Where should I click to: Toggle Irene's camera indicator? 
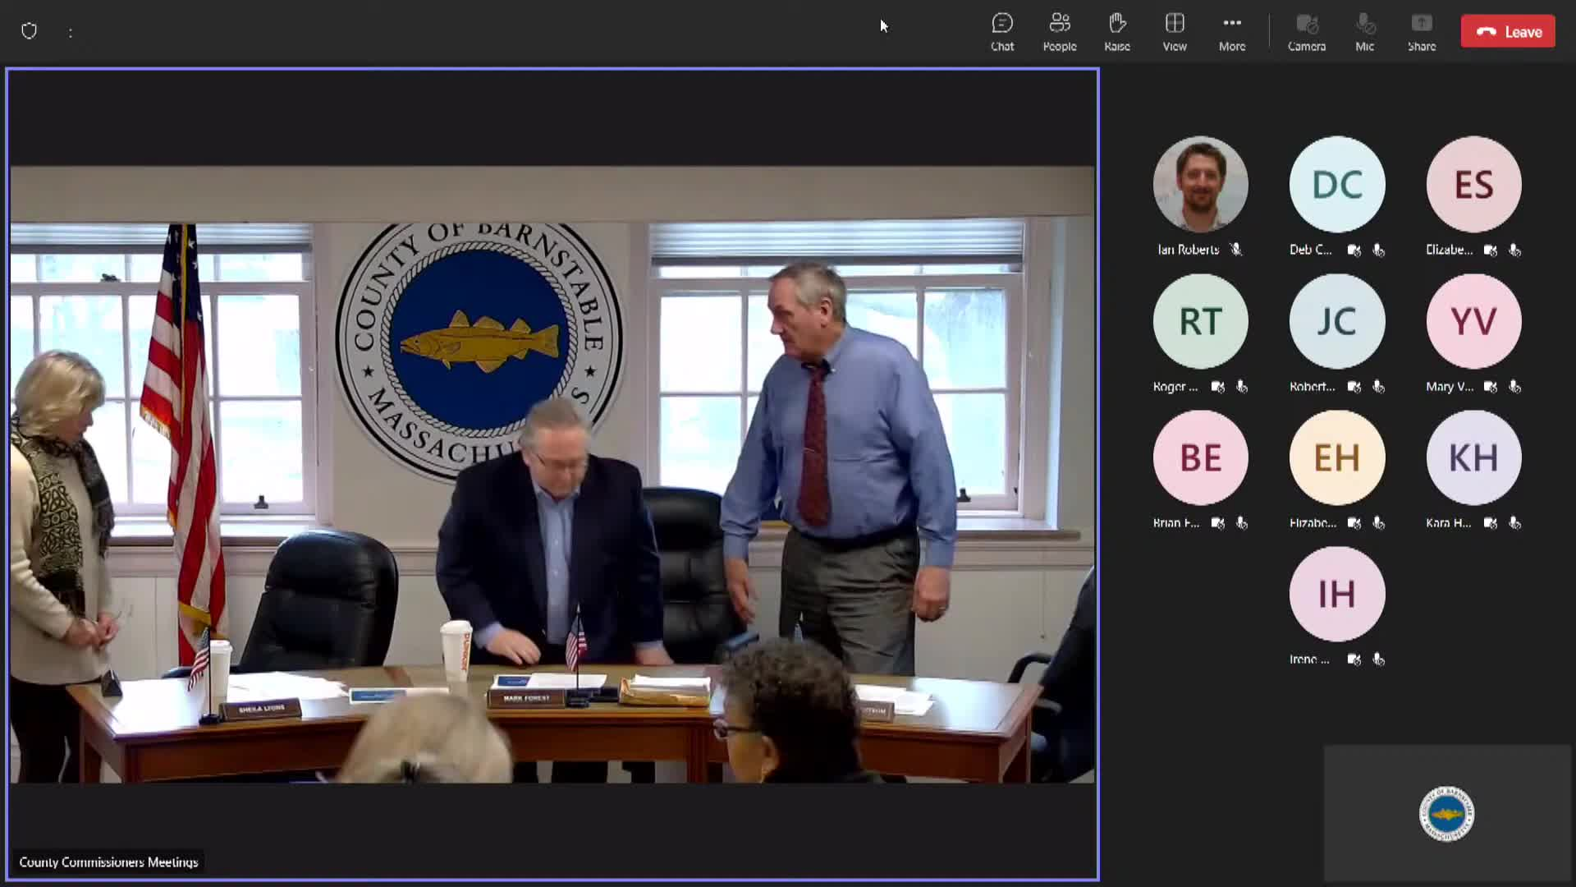1354,659
